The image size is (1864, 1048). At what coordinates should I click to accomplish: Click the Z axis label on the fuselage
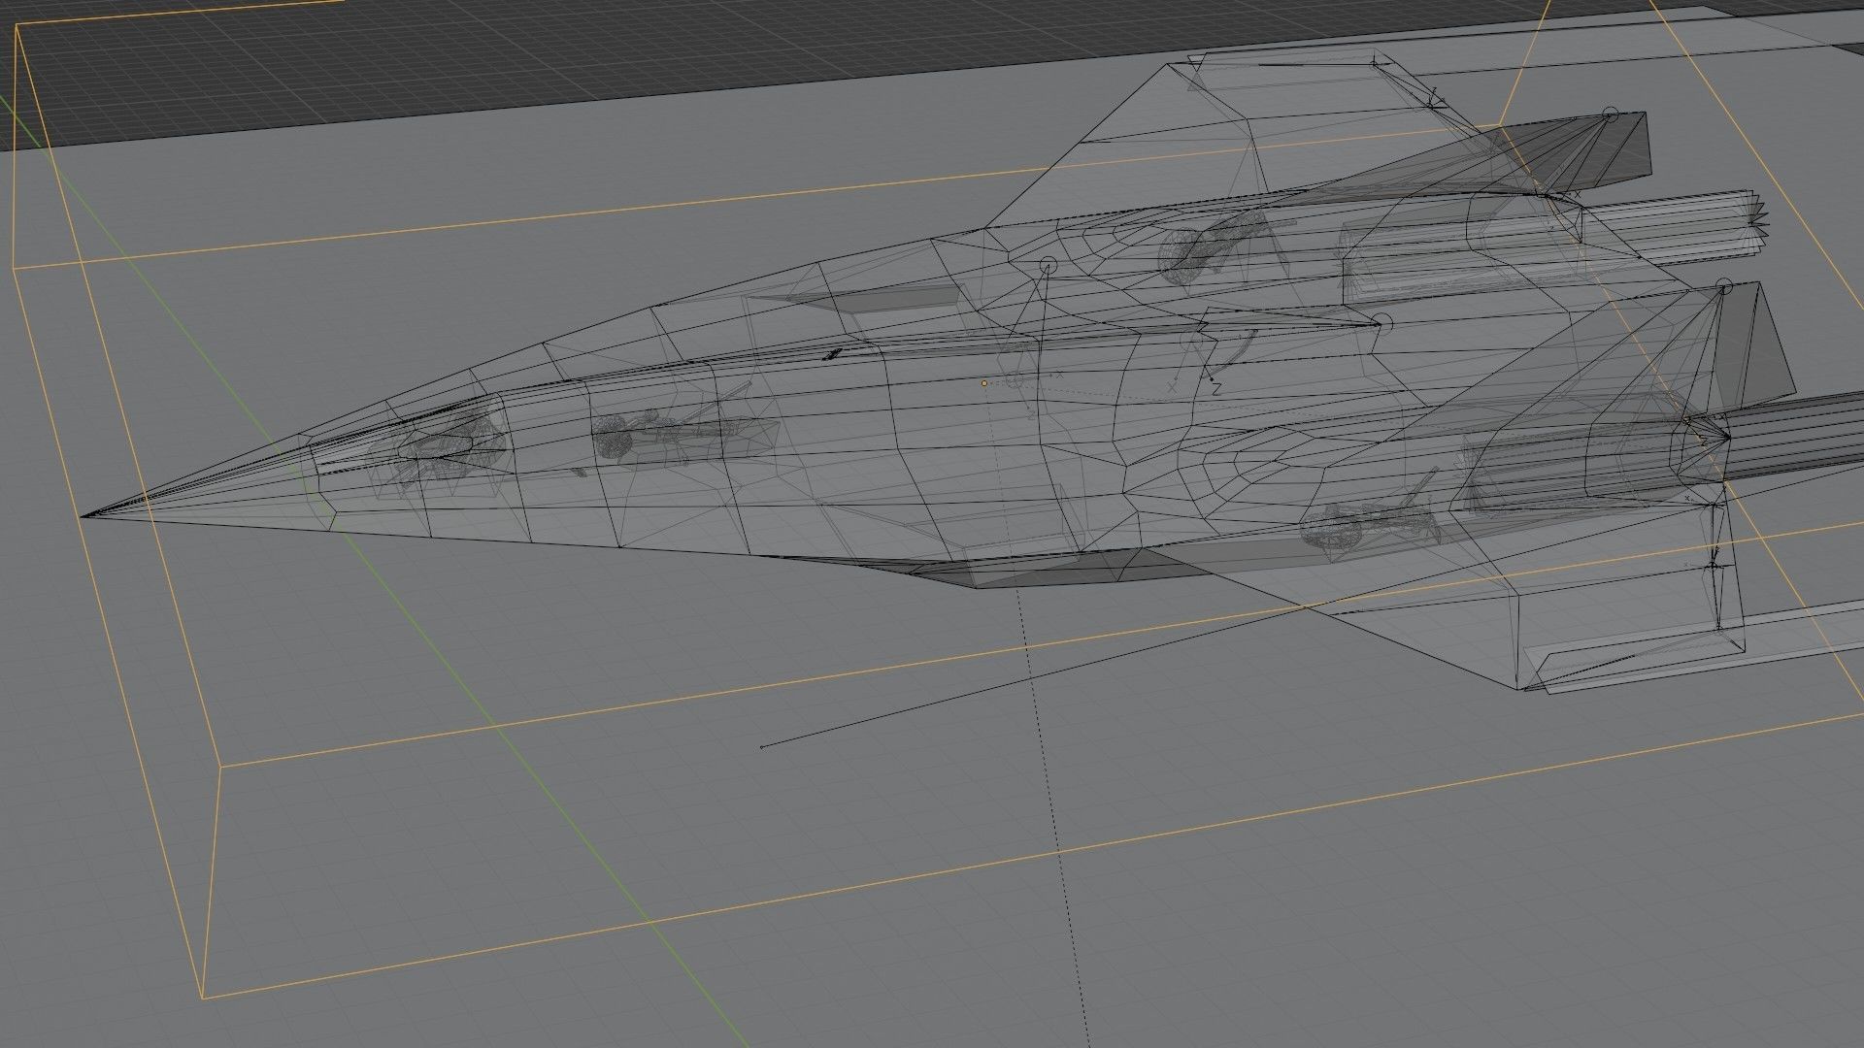click(x=1215, y=387)
